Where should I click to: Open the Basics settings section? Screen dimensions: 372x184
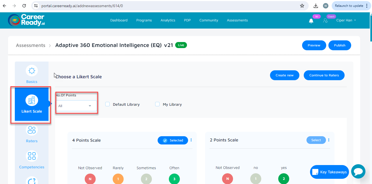coord(32,74)
